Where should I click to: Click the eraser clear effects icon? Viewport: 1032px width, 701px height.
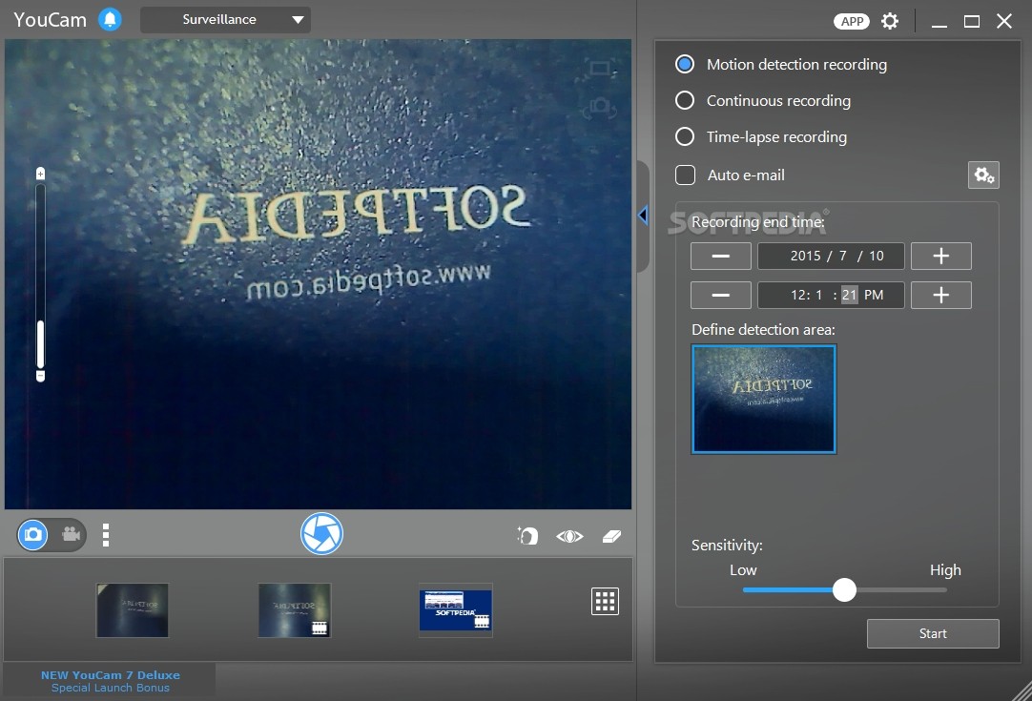tap(611, 536)
